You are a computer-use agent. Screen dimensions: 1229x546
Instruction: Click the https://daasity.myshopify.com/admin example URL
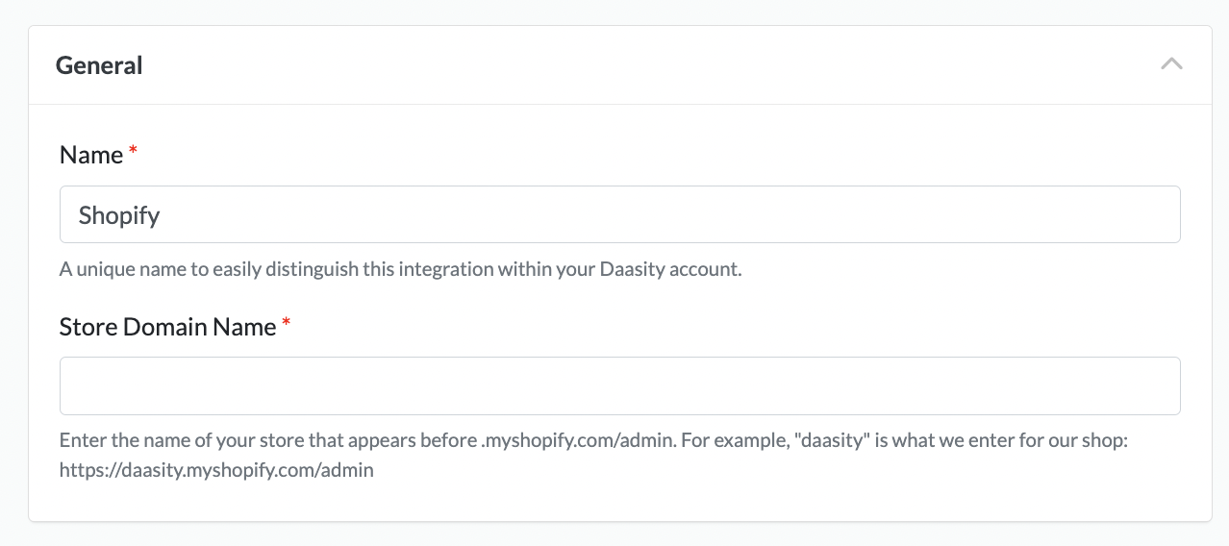point(216,470)
